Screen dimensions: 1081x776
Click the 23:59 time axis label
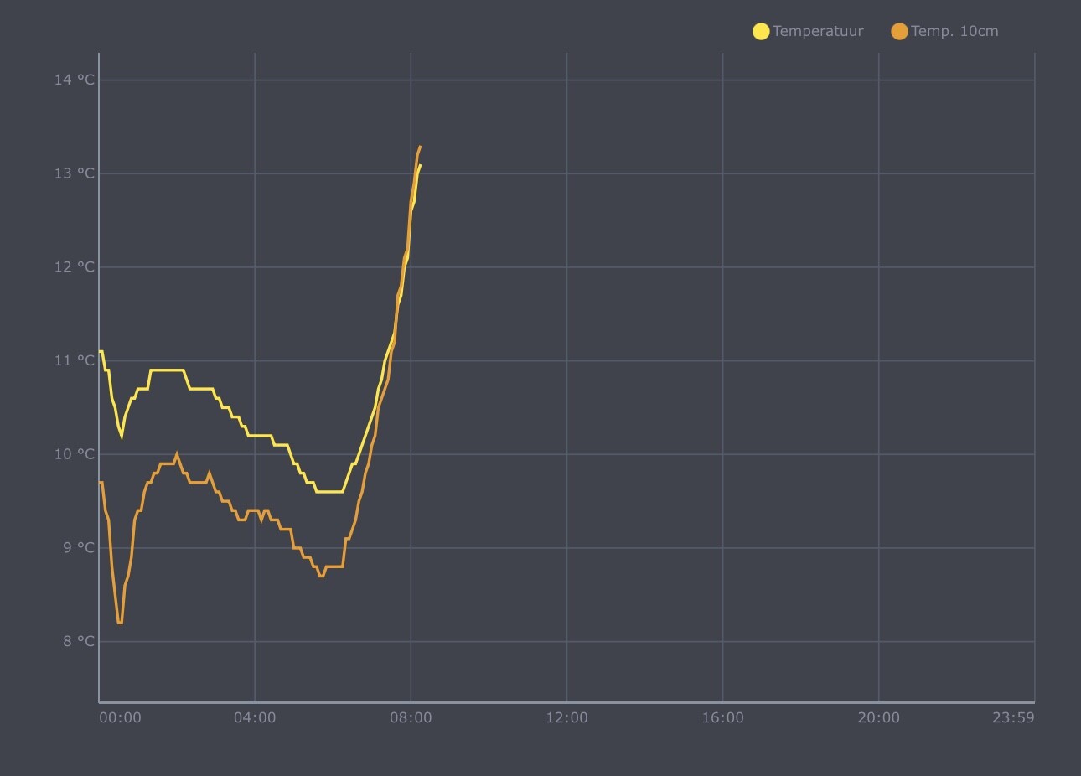(1013, 718)
